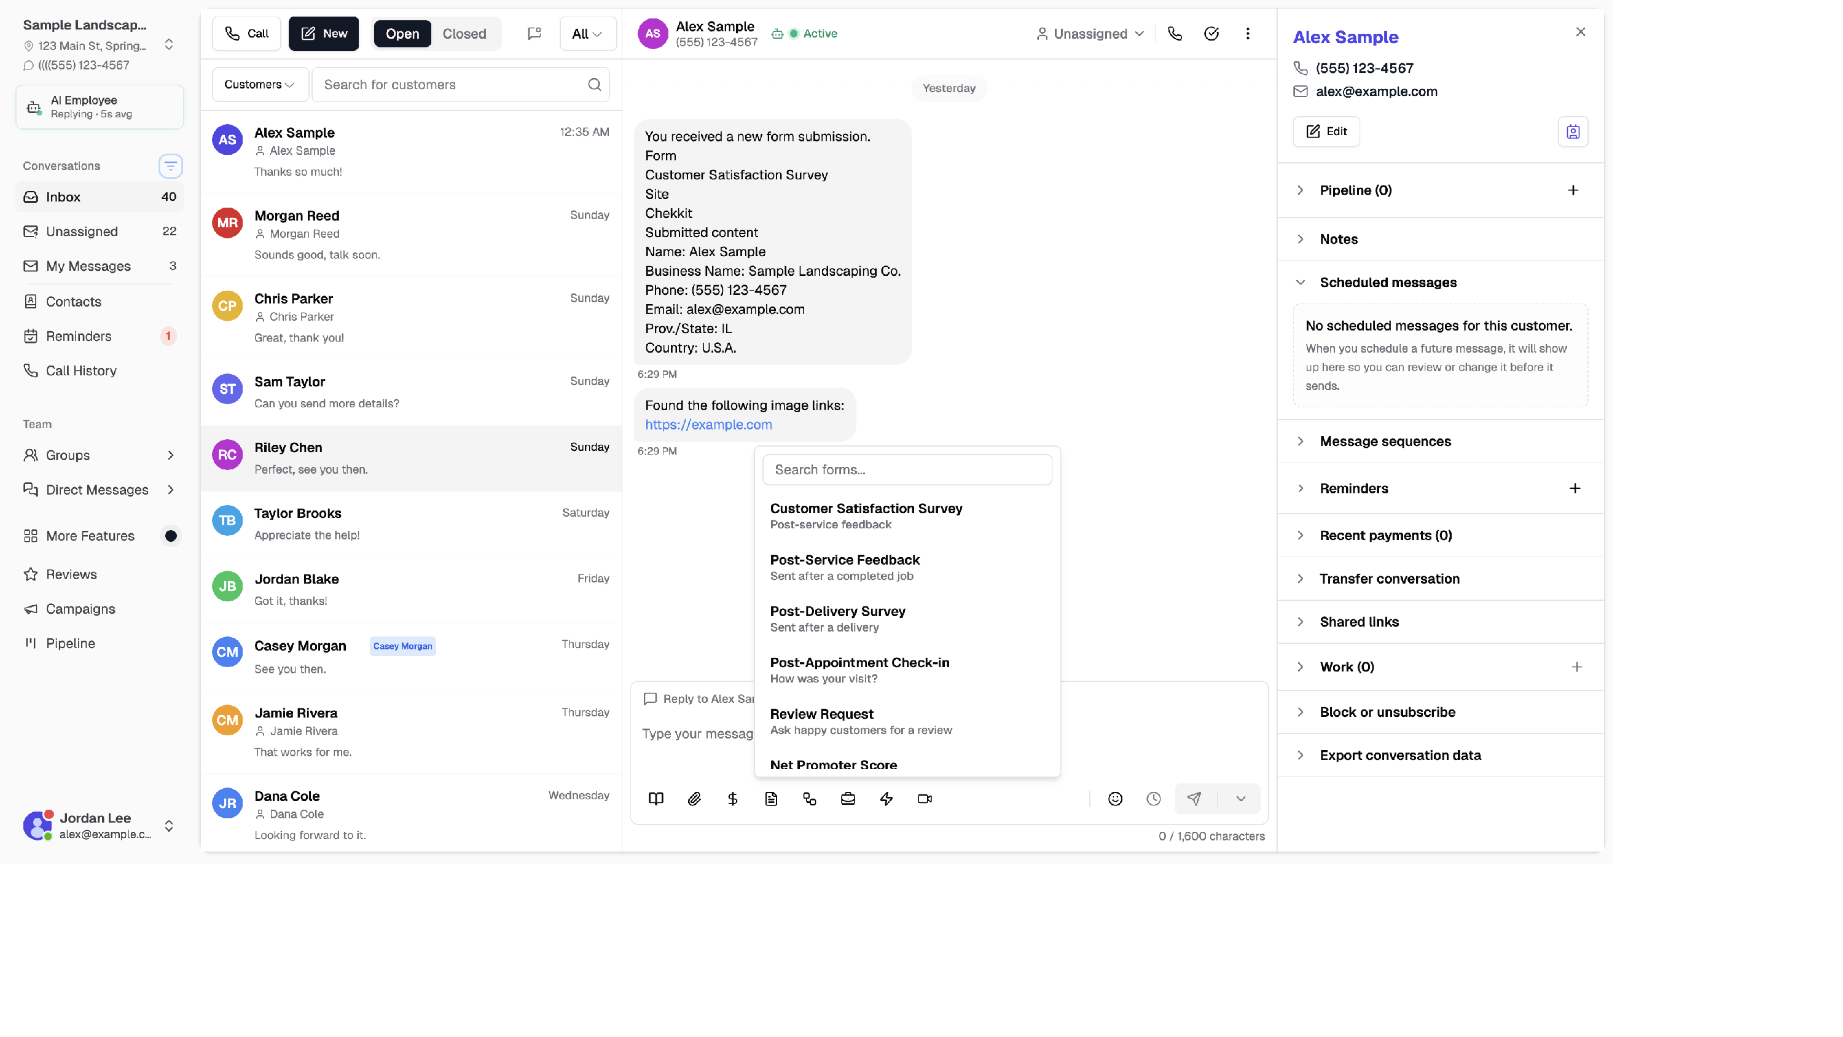
Task: Click the circular checkmark resolve icon
Action: (1211, 34)
